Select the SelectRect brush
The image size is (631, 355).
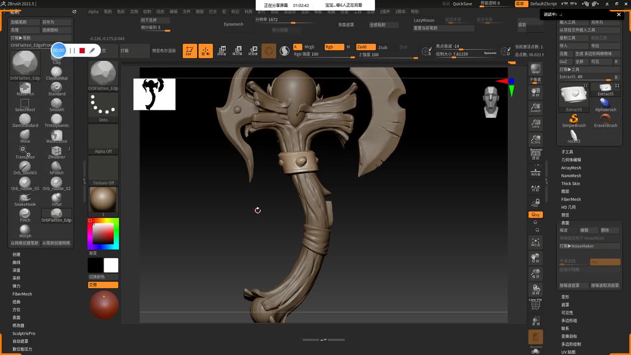click(x=25, y=106)
